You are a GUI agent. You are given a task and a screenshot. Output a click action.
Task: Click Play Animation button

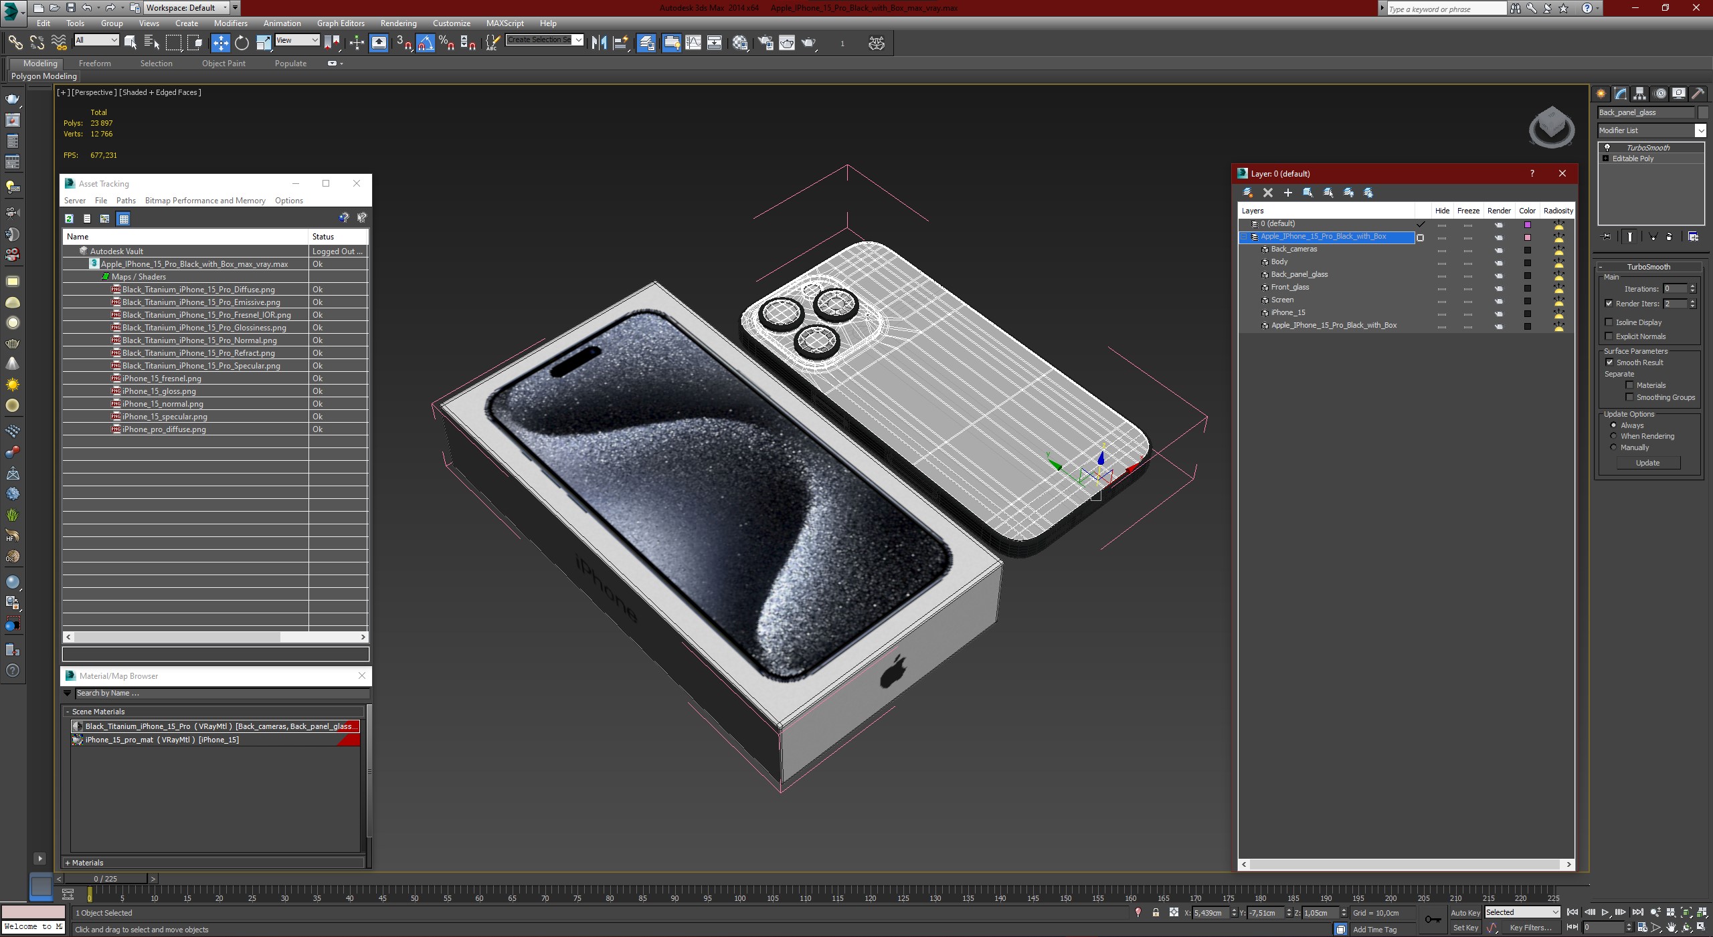(x=1605, y=912)
